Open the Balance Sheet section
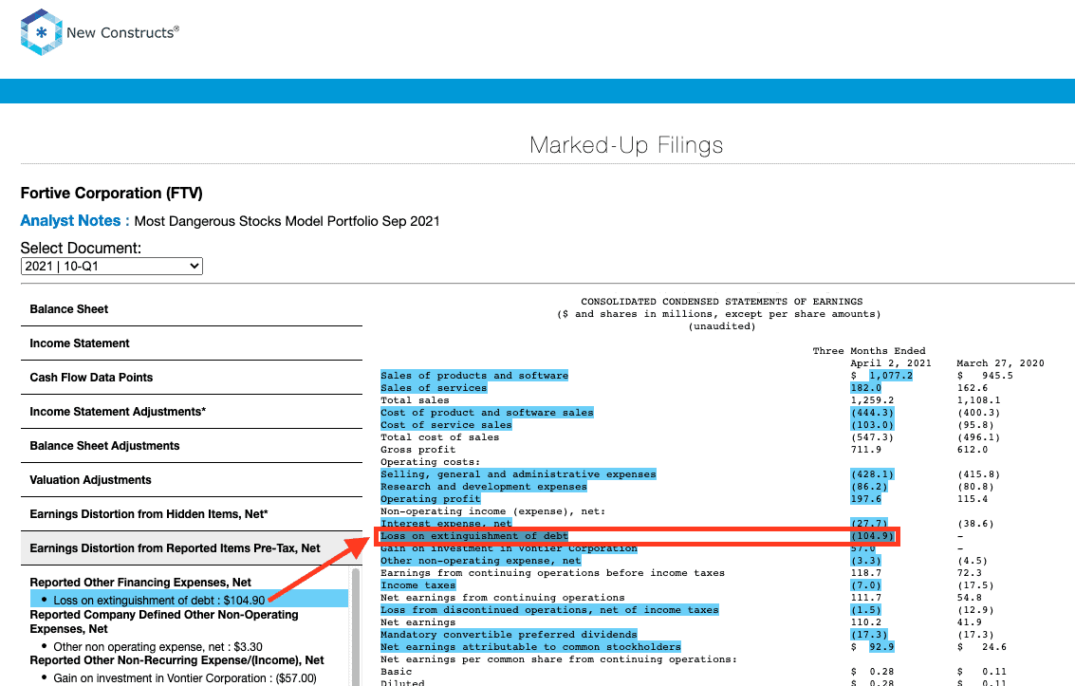This screenshot has width=1075, height=686. click(x=192, y=309)
